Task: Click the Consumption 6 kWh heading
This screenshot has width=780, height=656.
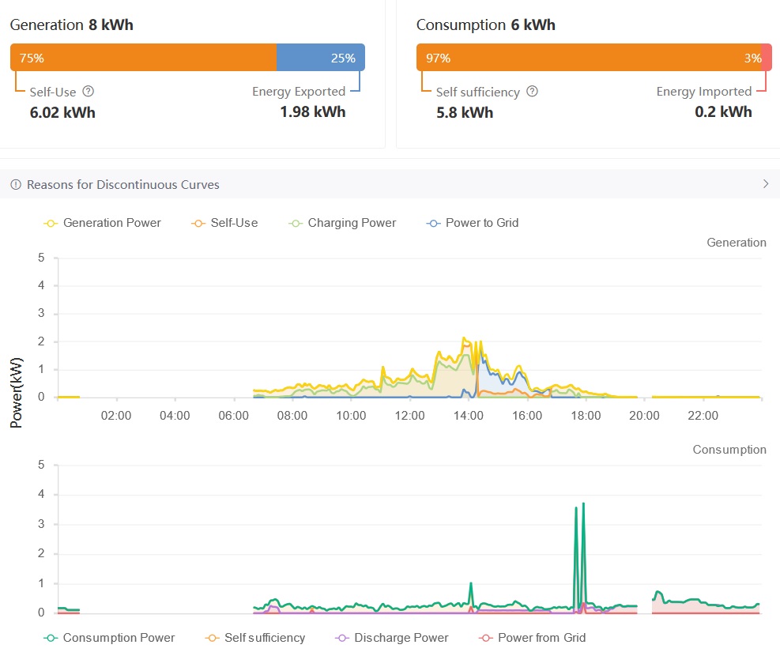Action: click(485, 25)
